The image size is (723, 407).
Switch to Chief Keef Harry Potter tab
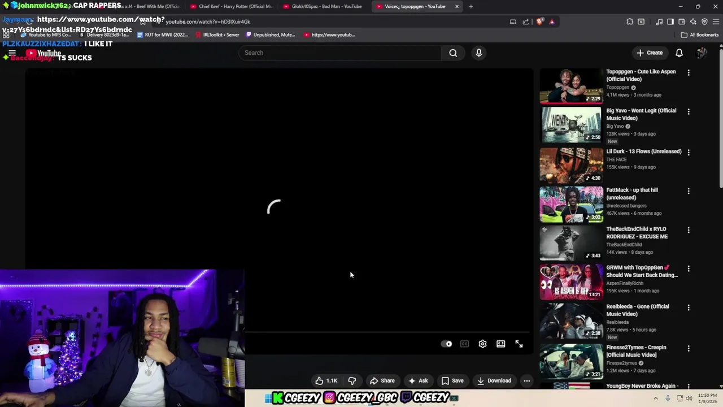[230, 6]
